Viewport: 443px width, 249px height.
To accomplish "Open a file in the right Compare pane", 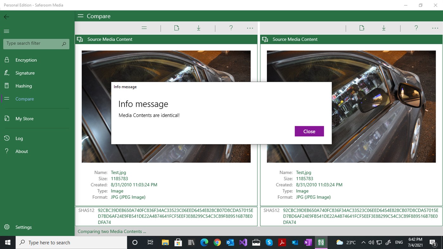I will point(362,28).
